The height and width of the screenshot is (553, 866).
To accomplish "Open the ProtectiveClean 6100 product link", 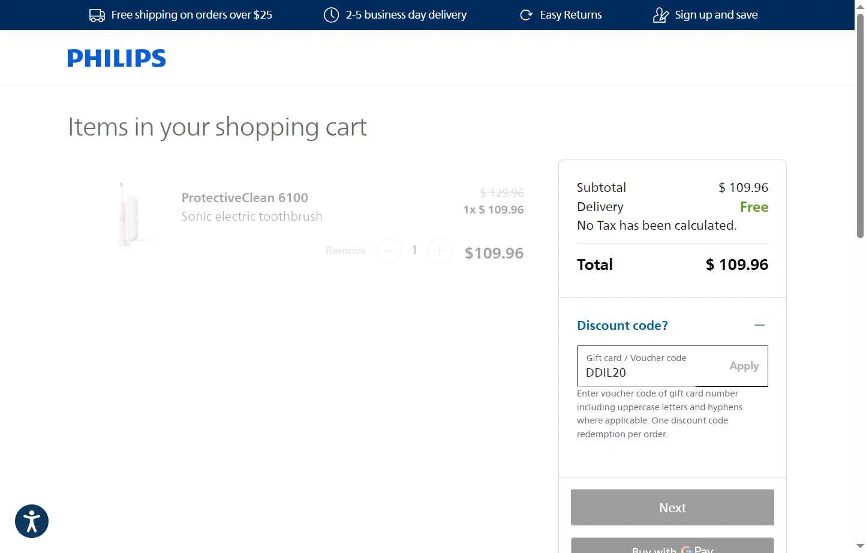I will pos(245,198).
